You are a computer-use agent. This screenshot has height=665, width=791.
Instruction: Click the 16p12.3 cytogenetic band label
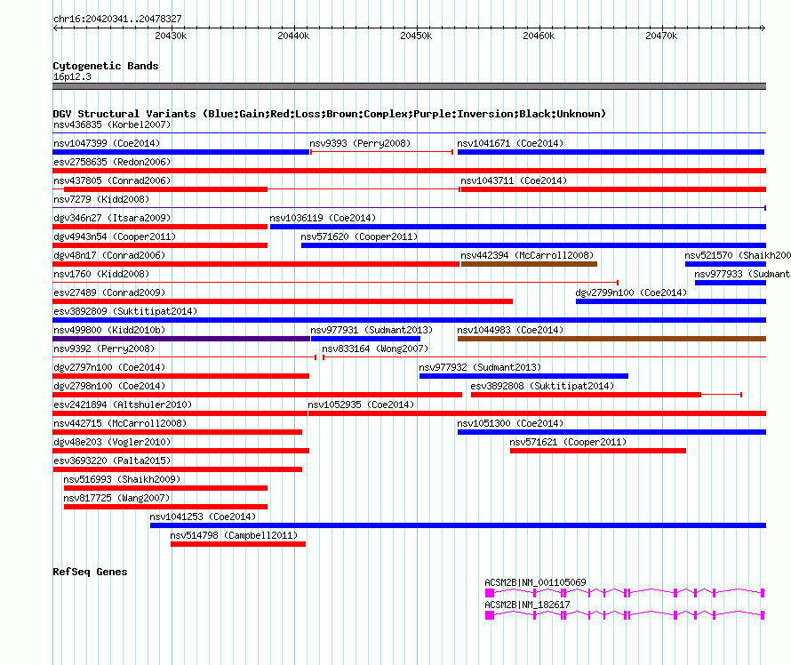pyautogui.click(x=72, y=76)
